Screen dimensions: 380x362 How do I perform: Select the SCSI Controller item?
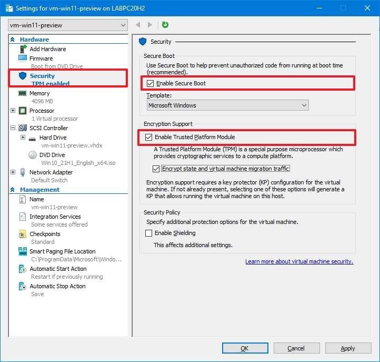tap(49, 128)
